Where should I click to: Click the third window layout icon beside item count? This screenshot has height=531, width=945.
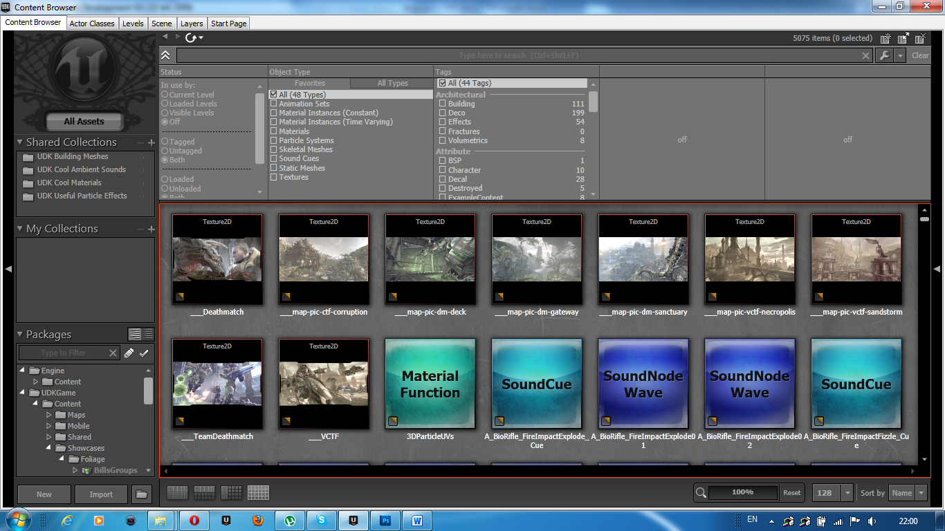coord(920,39)
